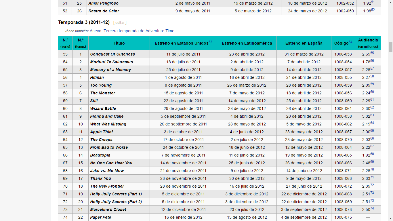Click the date '4 de septiembre de 2012'
This screenshot has width=393, height=221.
[x=304, y=217]
